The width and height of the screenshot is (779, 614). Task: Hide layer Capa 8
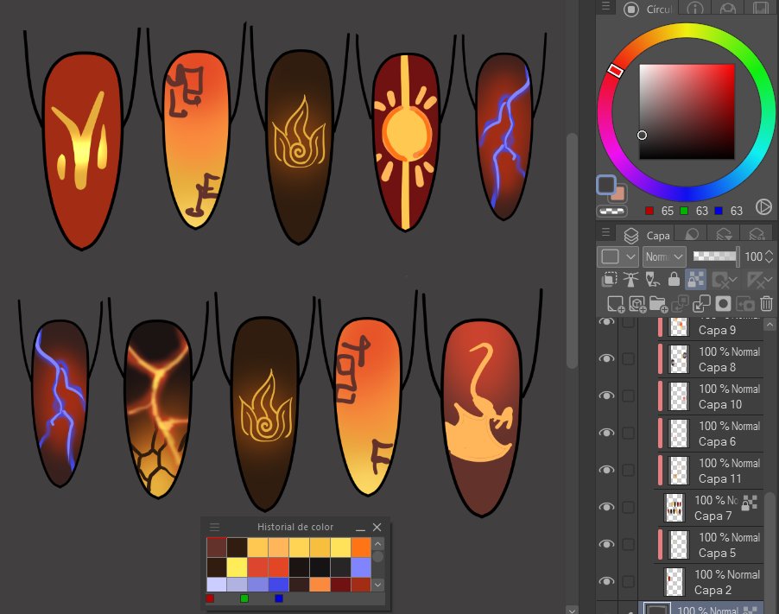[x=606, y=358]
